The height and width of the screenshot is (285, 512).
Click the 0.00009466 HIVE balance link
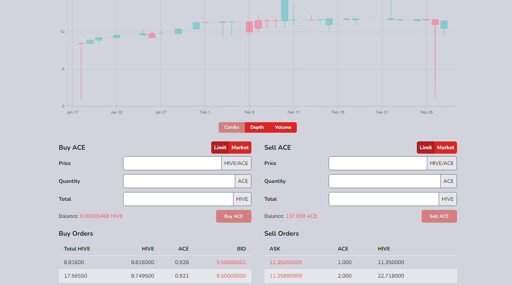pyautogui.click(x=101, y=216)
